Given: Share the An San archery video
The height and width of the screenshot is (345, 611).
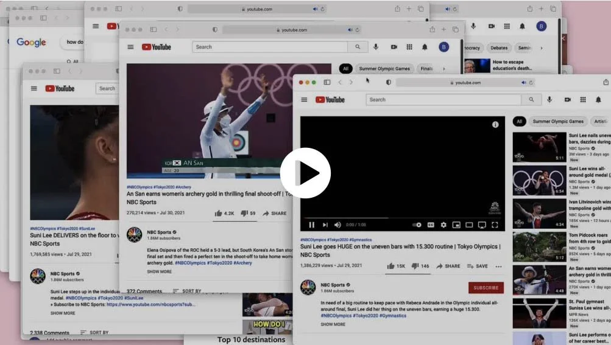Looking at the screenshot, I should (275, 214).
